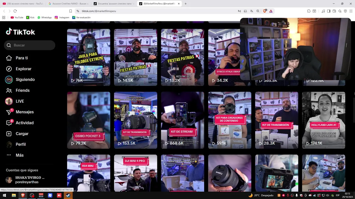This screenshot has height=199, width=355.
Task: Open the Friends section
Action: [18, 90]
